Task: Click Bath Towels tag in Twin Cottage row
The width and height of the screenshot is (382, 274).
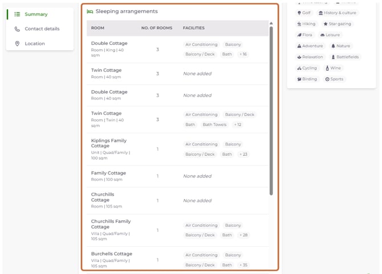Action: tap(214, 124)
